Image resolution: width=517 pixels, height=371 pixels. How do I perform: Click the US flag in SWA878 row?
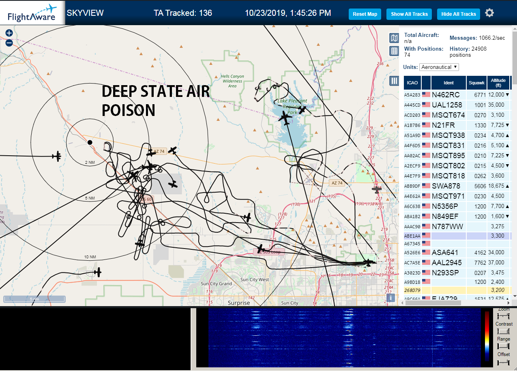pyautogui.click(x=426, y=186)
